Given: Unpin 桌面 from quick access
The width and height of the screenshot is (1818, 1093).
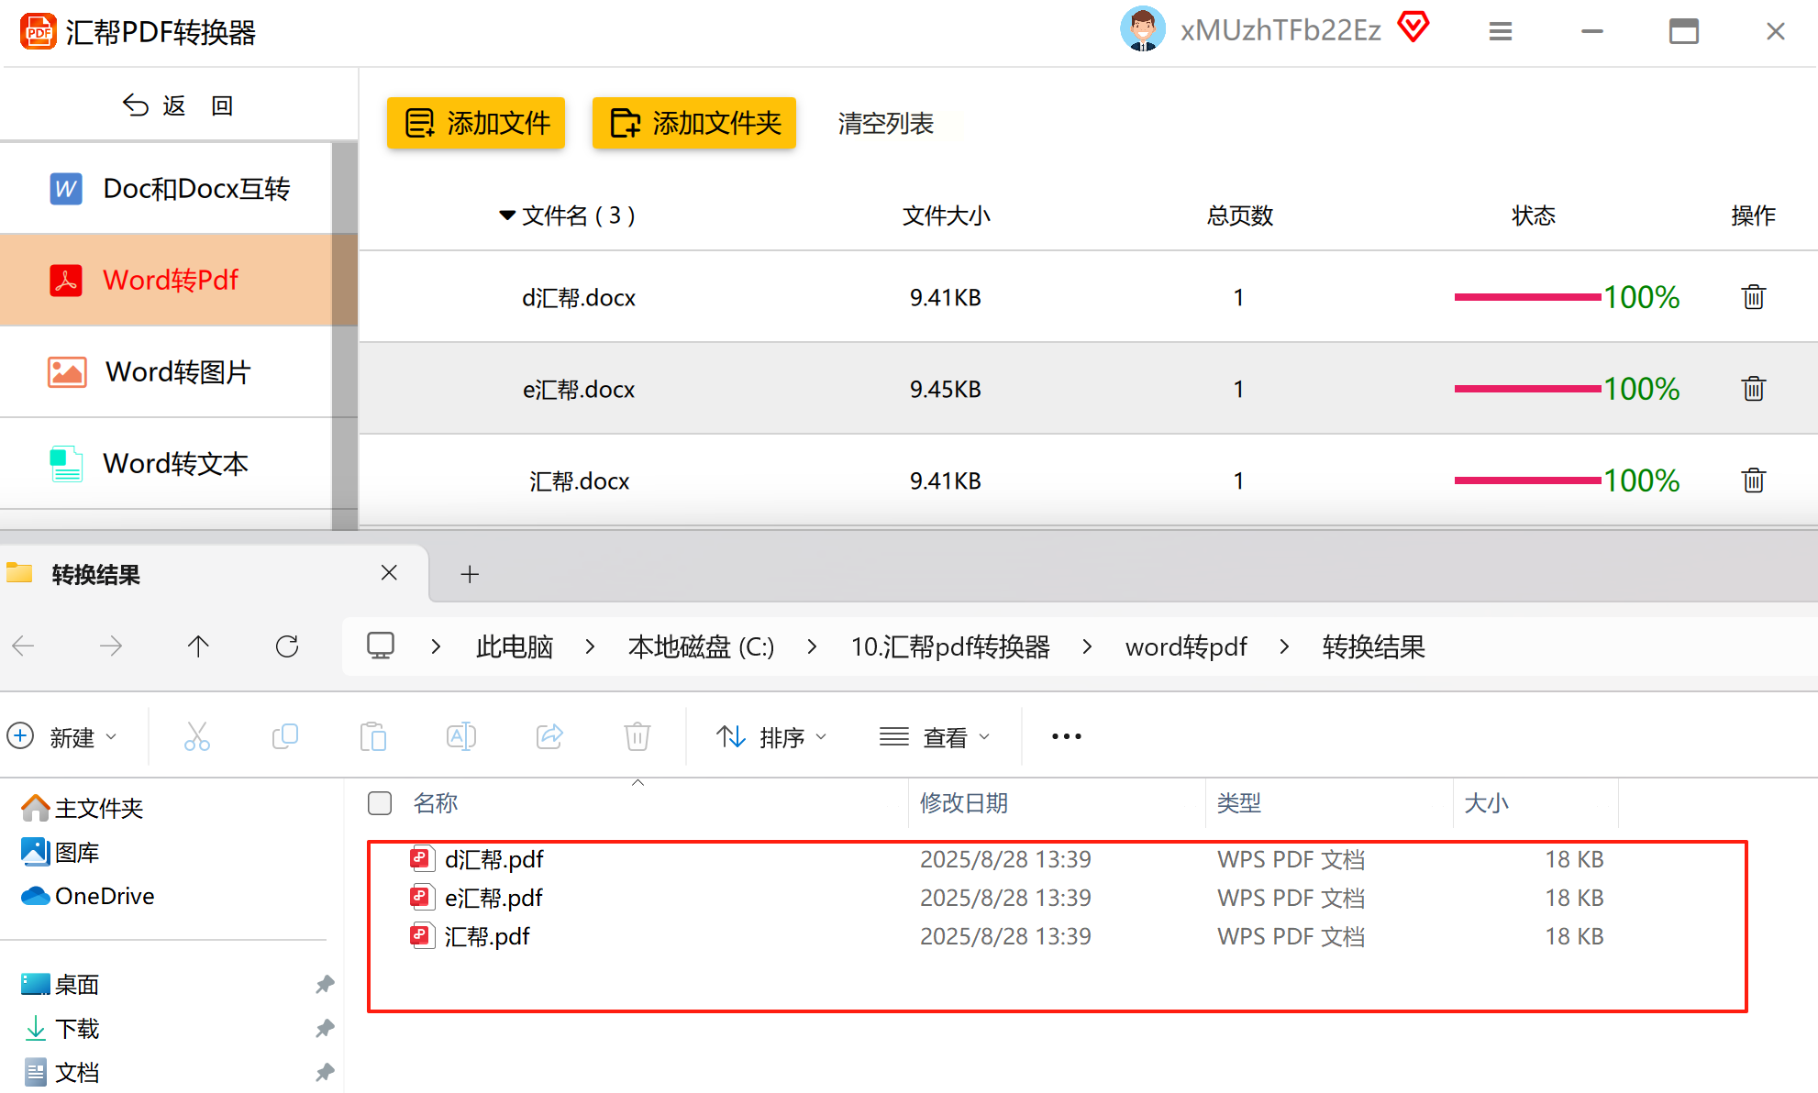Looking at the screenshot, I should point(325,984).
